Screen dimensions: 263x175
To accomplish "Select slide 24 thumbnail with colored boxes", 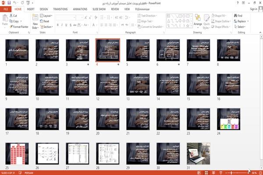I will [228, 119].
